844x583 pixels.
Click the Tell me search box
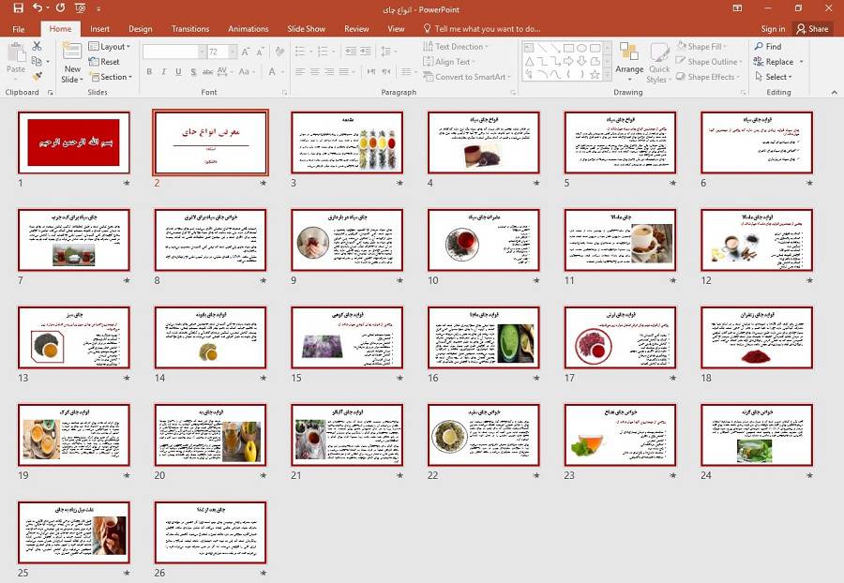pyautogui.click(x=487, y=29)
